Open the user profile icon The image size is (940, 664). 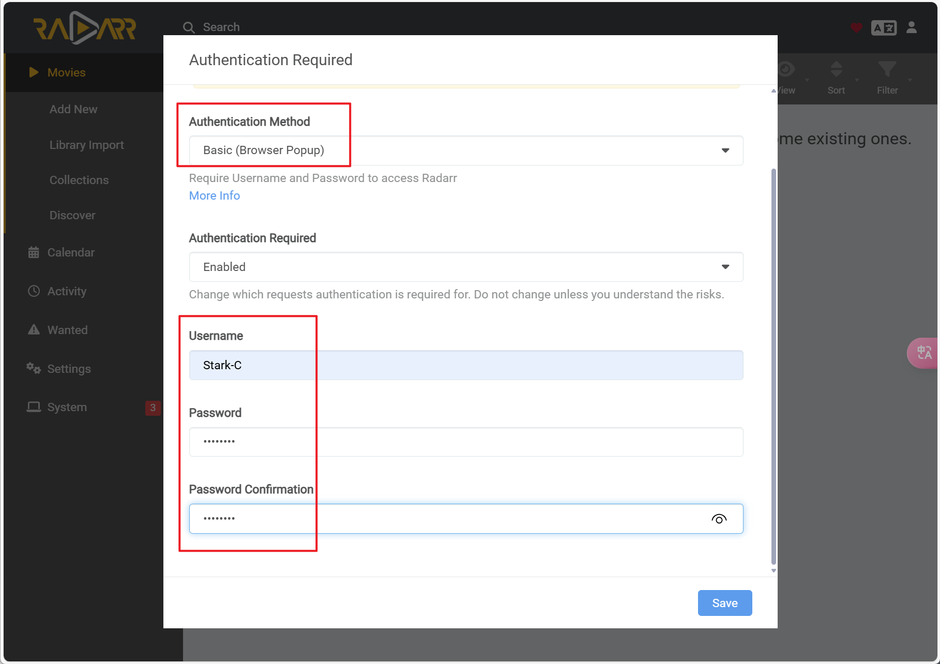point(912,27)
